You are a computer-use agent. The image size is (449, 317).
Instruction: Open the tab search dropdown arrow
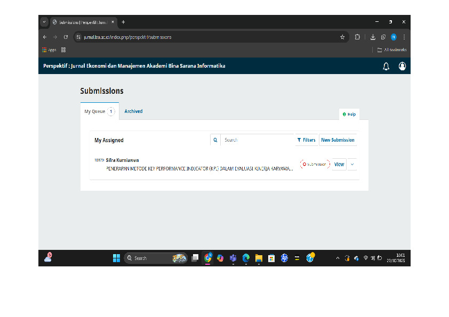coord(44,22)
